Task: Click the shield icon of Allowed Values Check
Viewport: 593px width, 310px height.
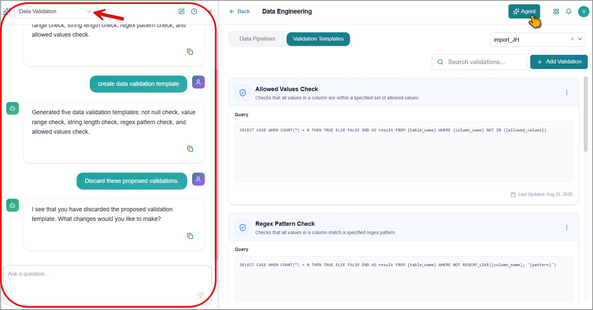Action: [243, 93]
